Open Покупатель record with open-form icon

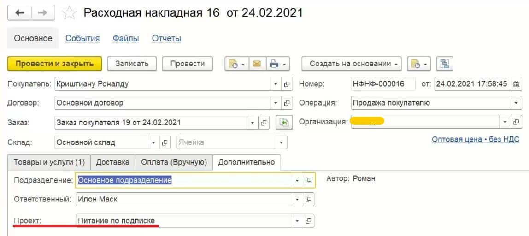(x=287, y=84)
